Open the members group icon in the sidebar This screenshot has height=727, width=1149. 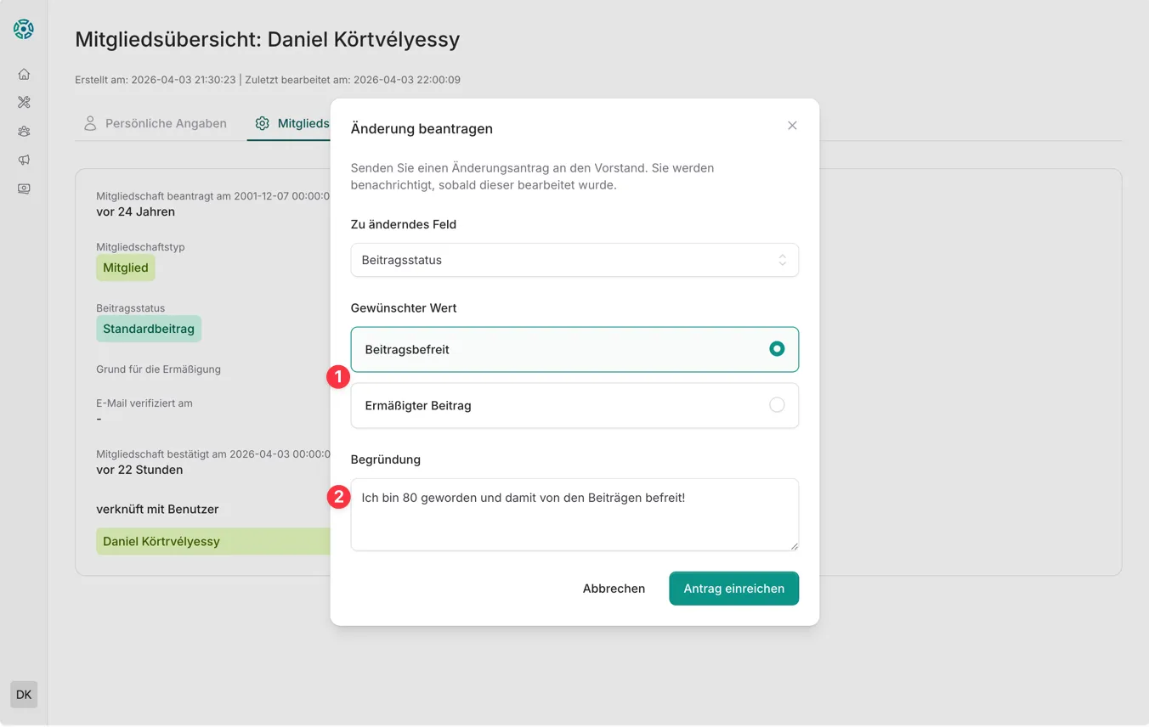pyautogui.click(x=24, y=131)
